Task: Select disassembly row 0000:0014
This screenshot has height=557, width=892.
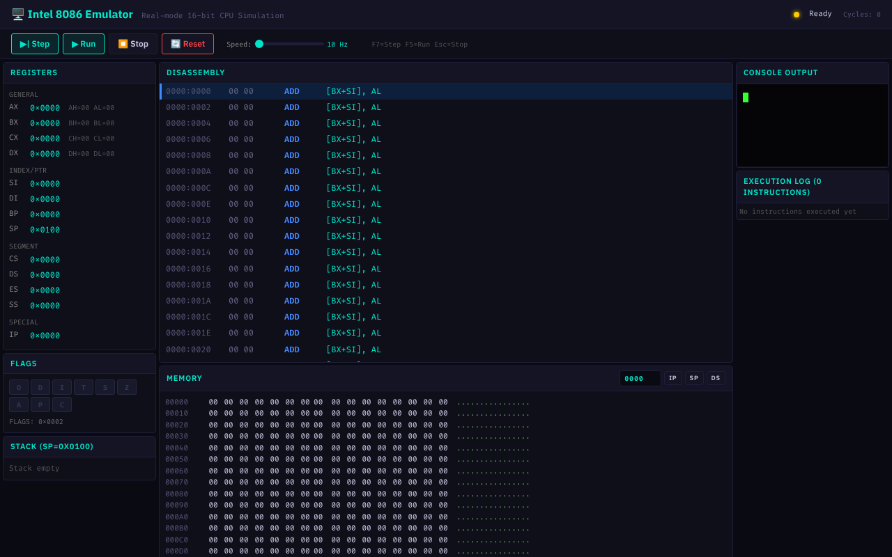Action: point(446,252)
